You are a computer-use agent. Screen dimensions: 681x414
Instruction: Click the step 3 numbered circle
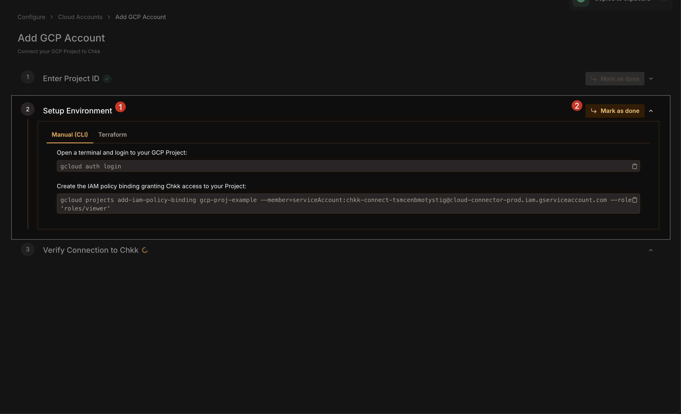tap(27, 249)
